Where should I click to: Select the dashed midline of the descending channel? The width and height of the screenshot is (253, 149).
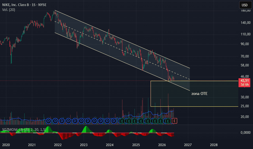point(122,50)
